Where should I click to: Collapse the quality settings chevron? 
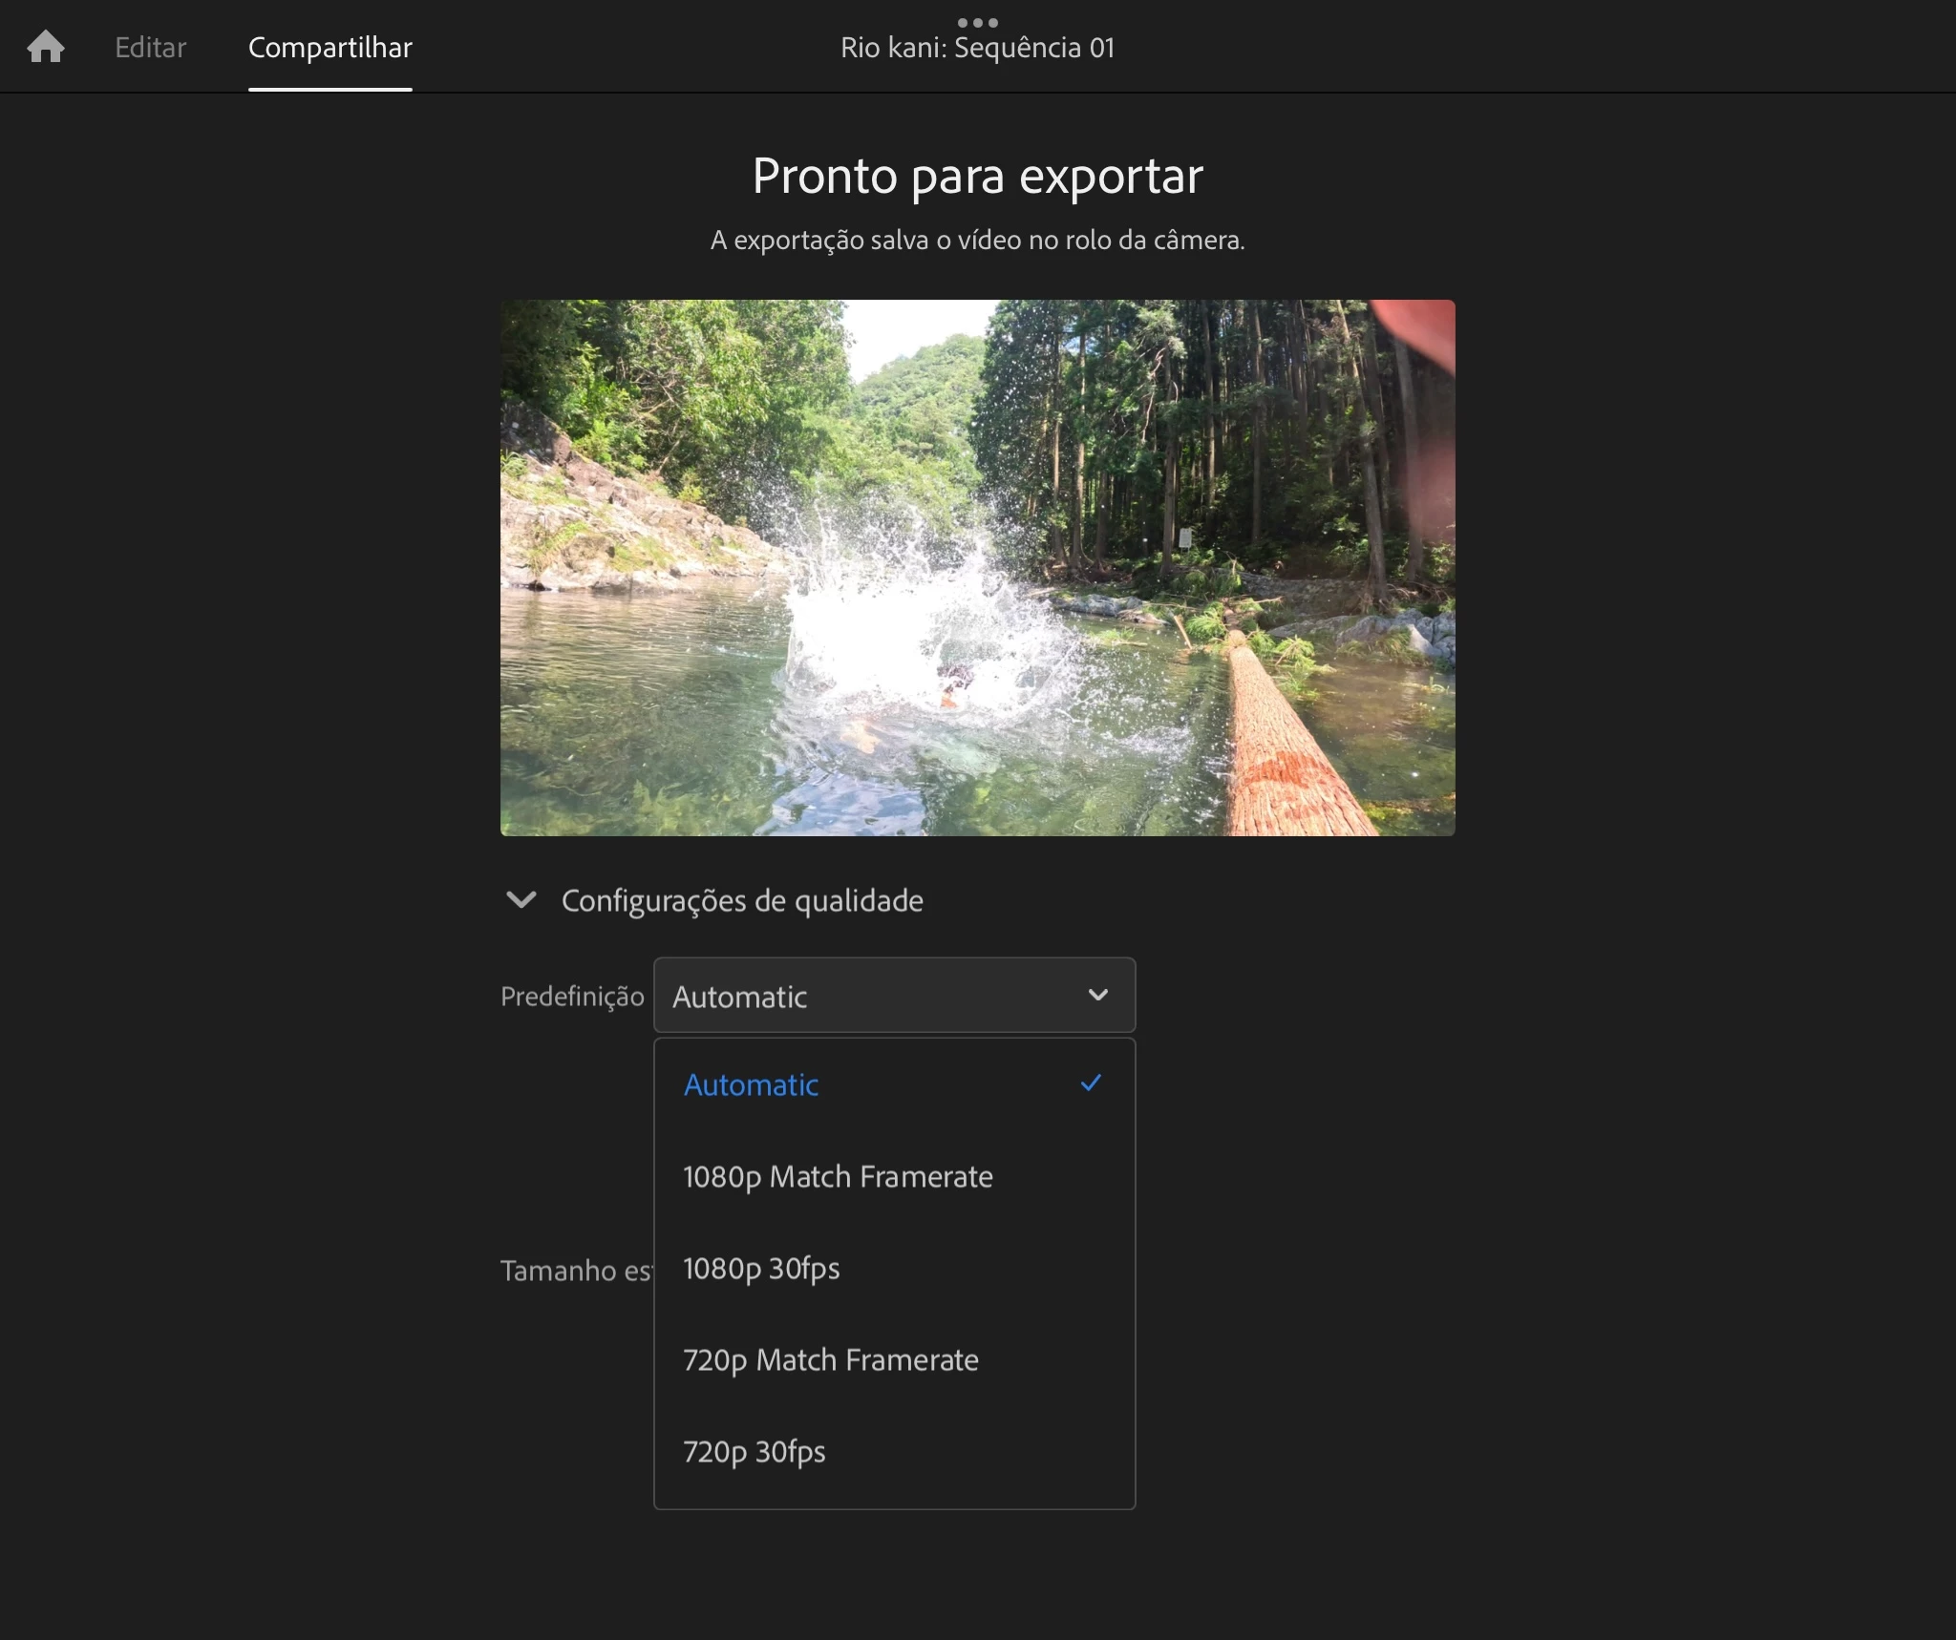(x=521, y=899)
